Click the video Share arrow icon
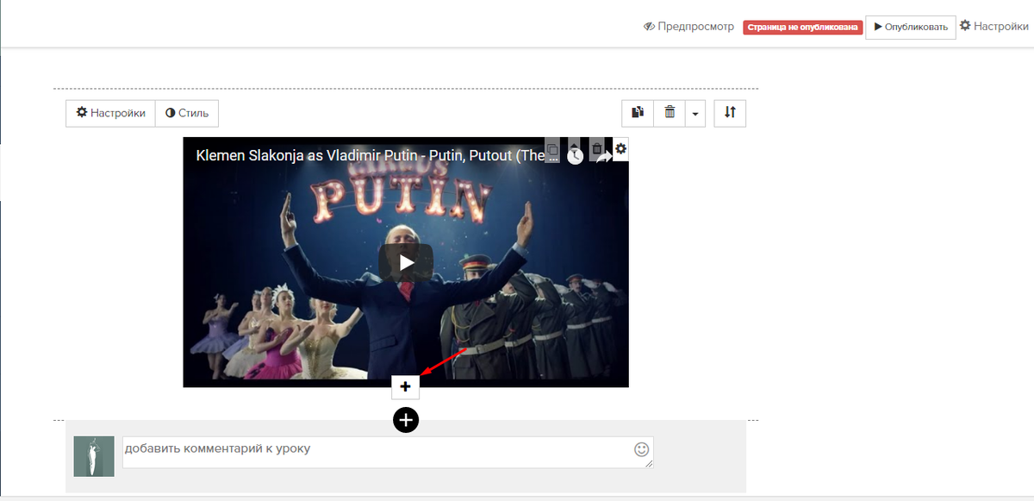 pyautogui.click(x=604, y=157)
